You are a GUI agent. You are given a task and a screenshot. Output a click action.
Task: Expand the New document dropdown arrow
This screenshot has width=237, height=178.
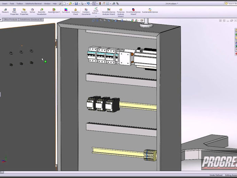point(67,4)
